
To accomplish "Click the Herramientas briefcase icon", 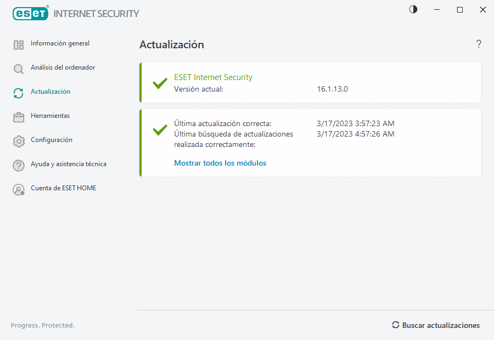I will (19, 117).
